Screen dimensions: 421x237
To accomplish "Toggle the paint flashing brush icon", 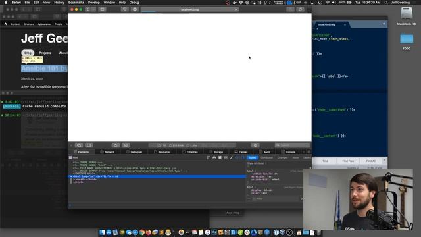I will pos(232,158).
